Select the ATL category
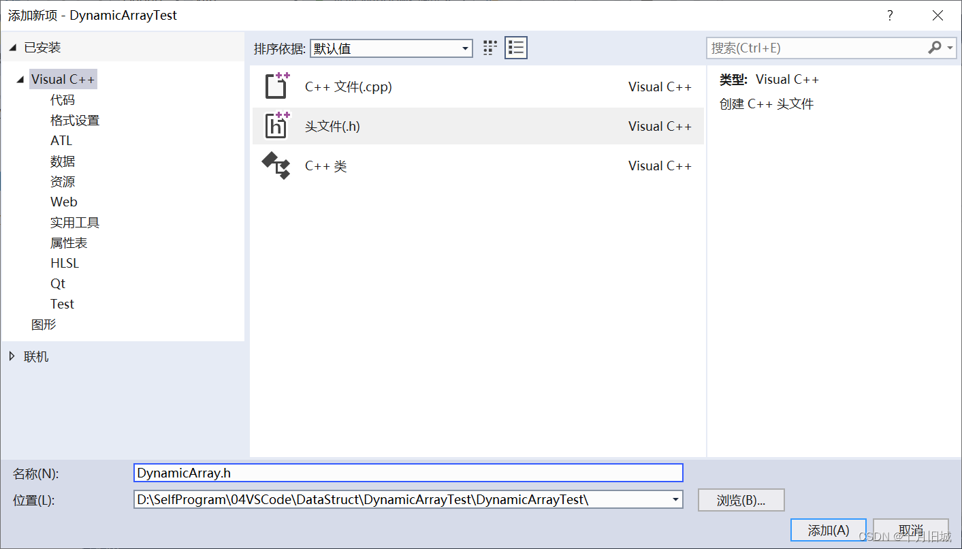The height and width of the screenshot is (549, 962). point(61,141)
